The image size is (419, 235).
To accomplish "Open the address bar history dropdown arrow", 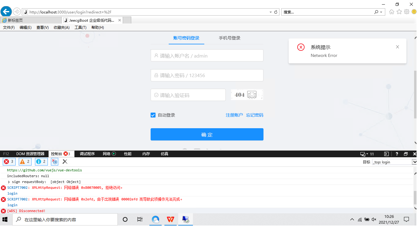I will 271,12.
